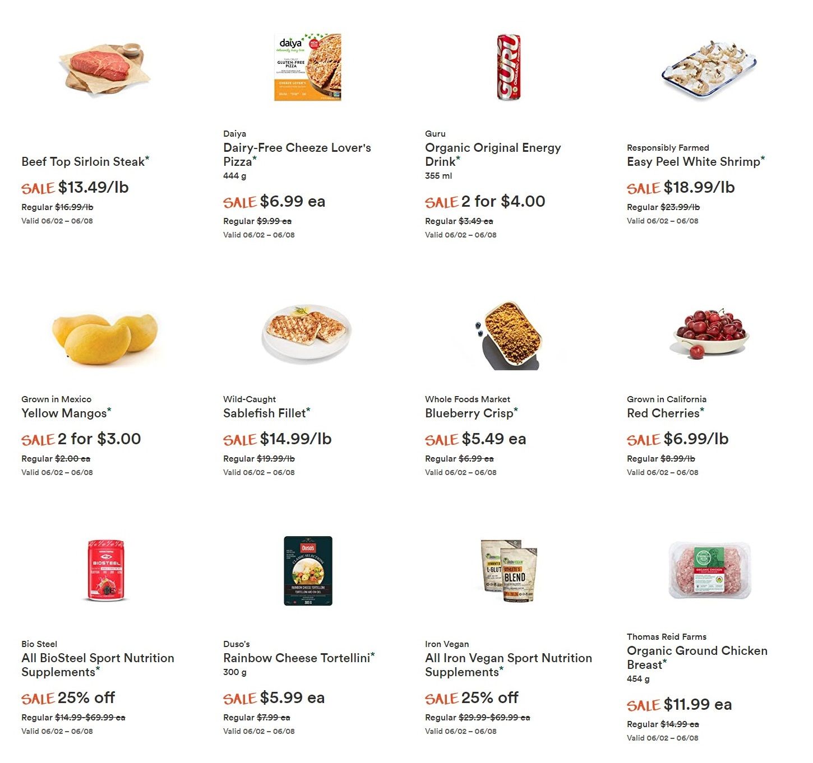The image size is (813, 763).
Task: Open All BioSteel Sport Nutrition Supplements link
Action: coord(98,665)
